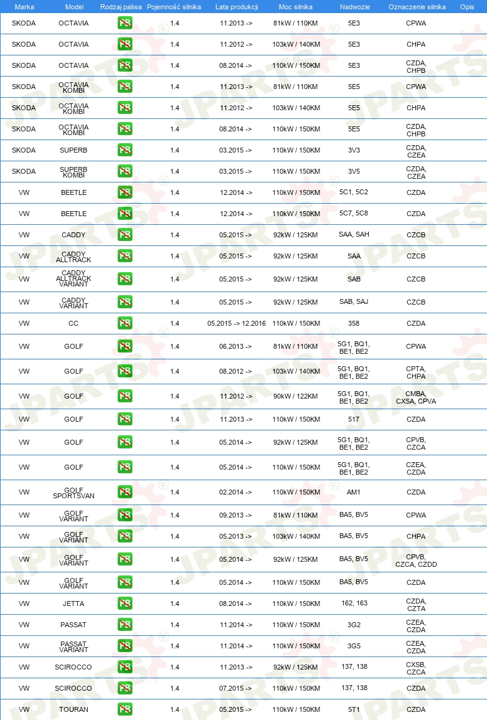The image size is (487, 720).
Task: Click the Rodzaj paliwa column header
Action: pyautogui.click(x=121, y=7)
